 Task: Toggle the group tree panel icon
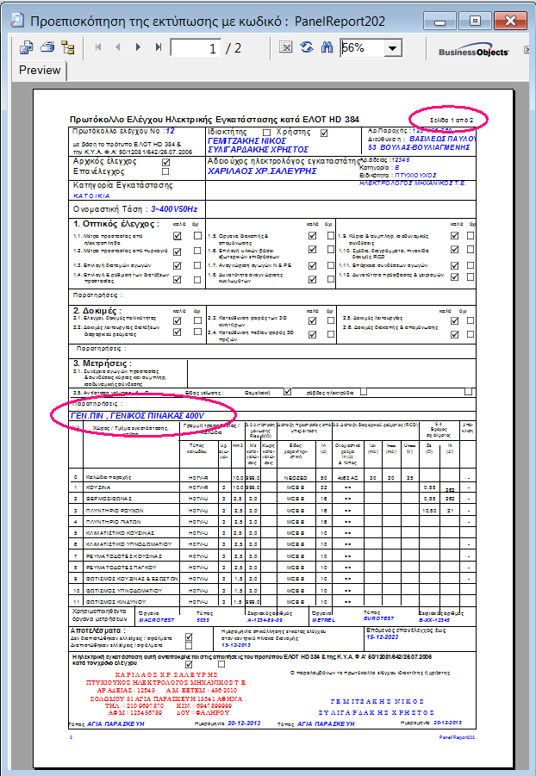tap(67, 48)
